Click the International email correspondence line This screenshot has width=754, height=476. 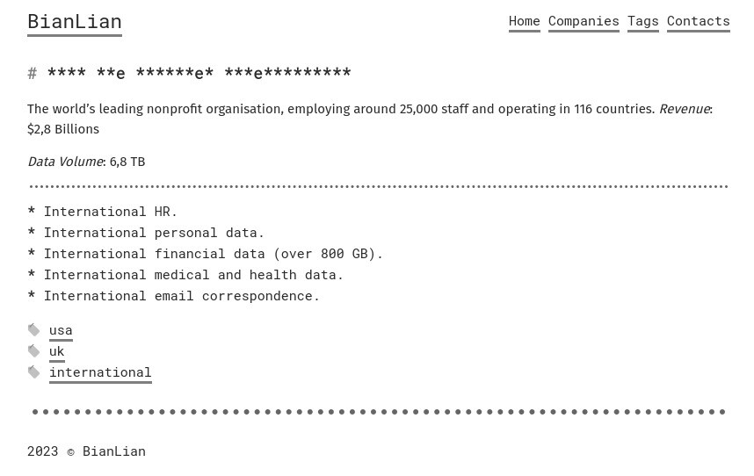174,296
